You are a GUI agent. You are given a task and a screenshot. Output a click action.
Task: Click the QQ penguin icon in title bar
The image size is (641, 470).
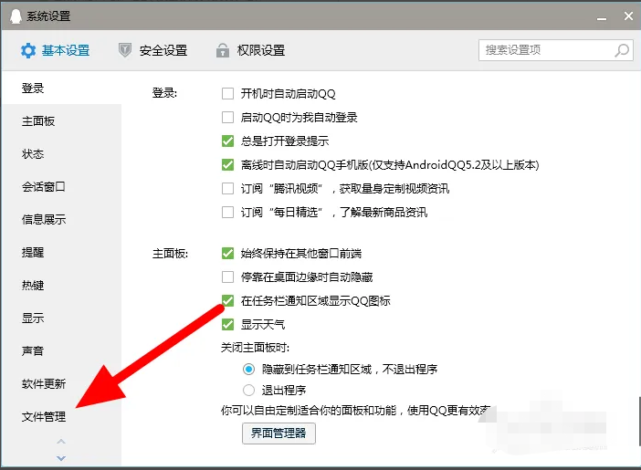click(x=14, y=16)
